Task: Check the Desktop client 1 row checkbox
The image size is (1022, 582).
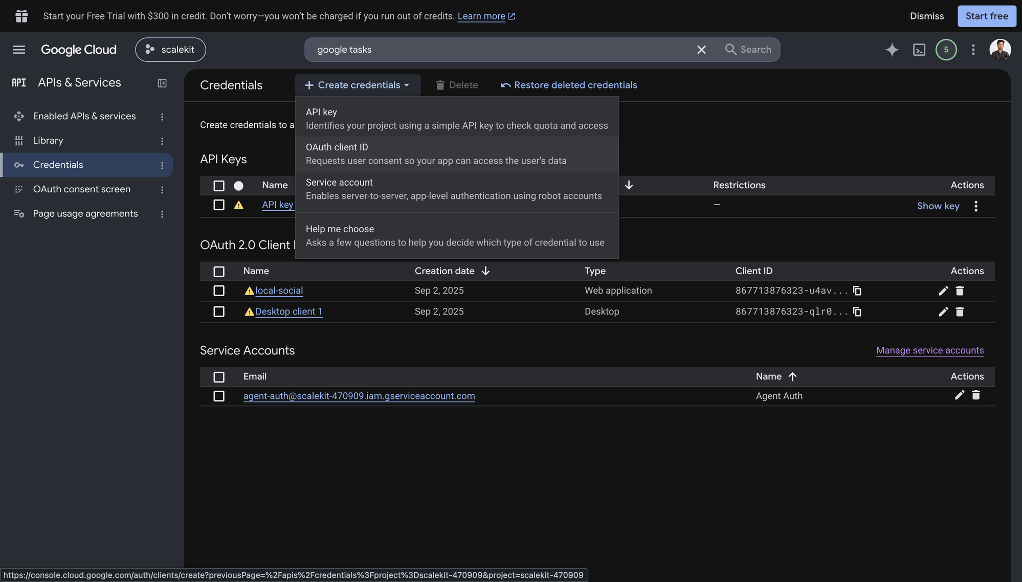Action: click(x=219, y=311)
